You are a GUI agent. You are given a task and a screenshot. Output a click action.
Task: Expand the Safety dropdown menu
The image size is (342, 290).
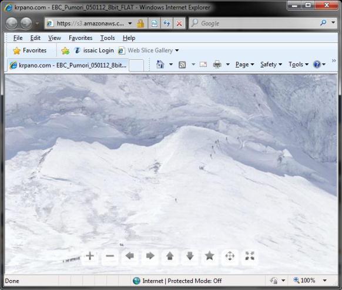(x=271, y=65)
